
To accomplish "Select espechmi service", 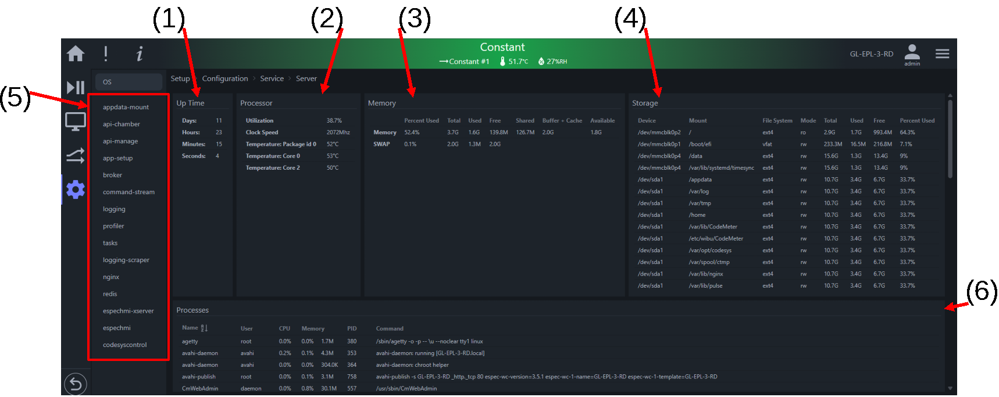I will pyautogui.click(x=117, y=328).
